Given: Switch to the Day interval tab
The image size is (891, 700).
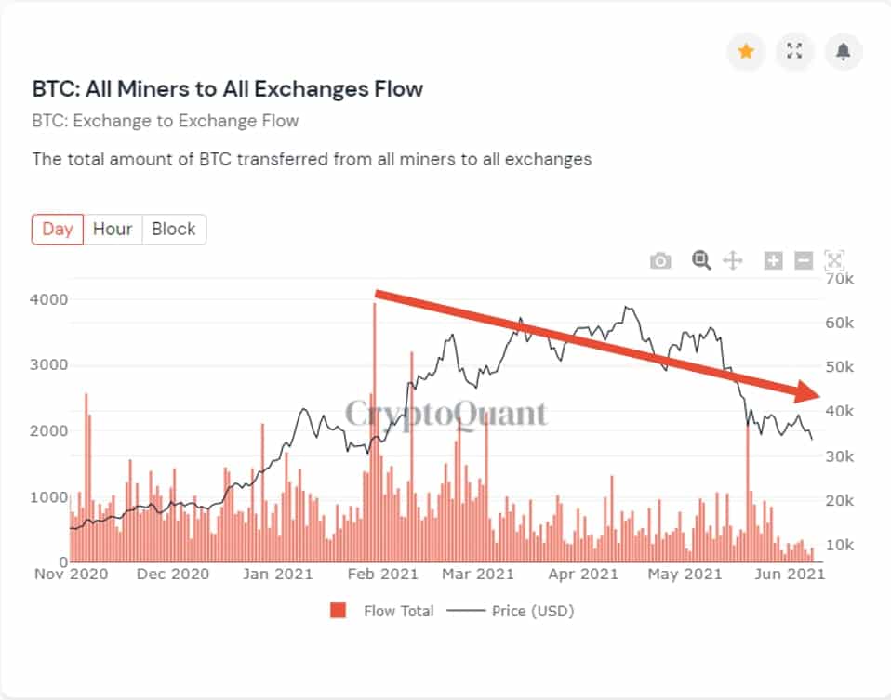Looking at the screenshot, I should 58,229.
